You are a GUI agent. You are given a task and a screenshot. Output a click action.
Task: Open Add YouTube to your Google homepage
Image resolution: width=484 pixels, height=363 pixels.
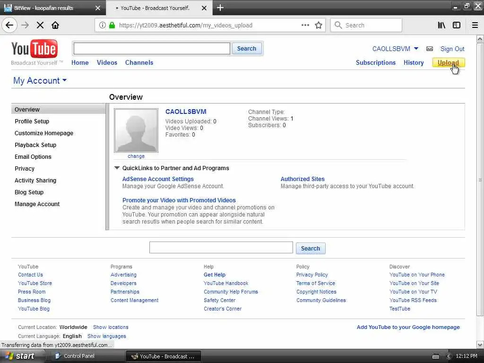[x=408, y=327]
